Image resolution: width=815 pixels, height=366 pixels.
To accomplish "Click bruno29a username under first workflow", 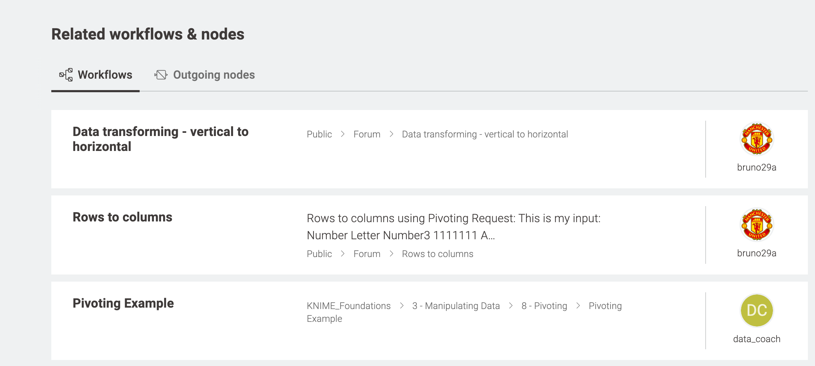I will tap(757, 167).
